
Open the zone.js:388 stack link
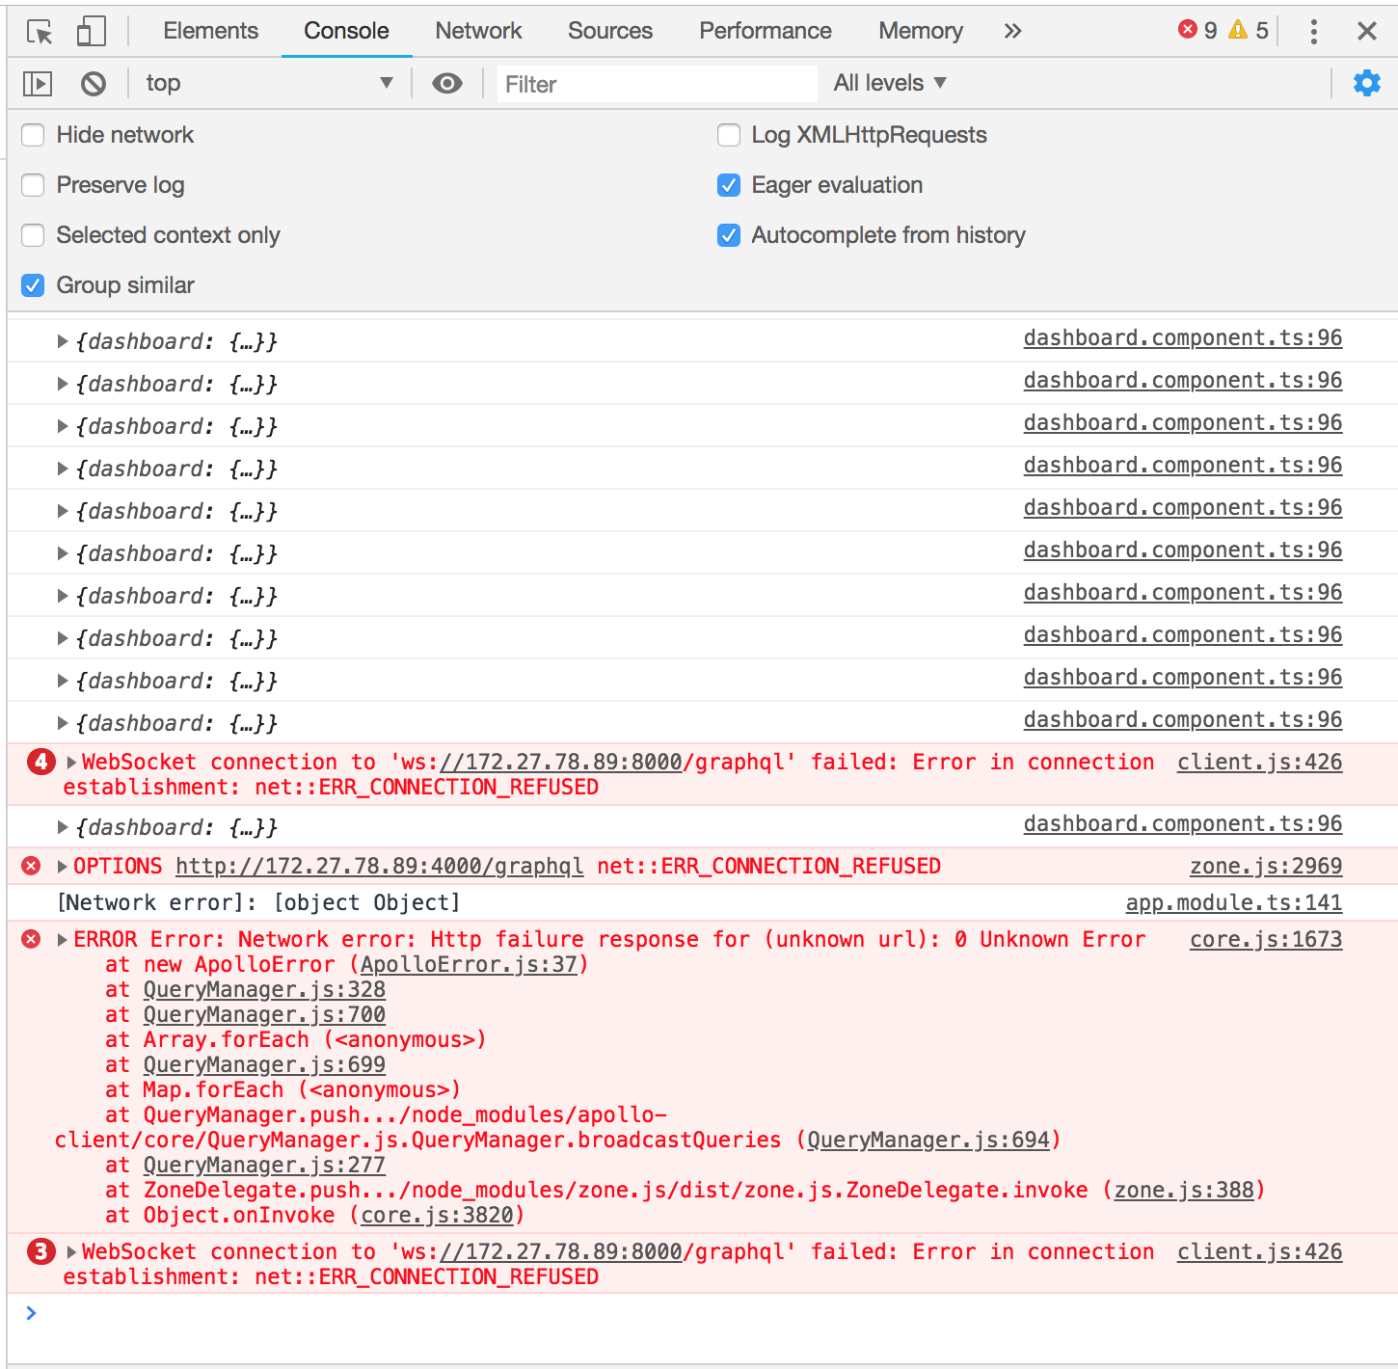(x=1185, y=1191)
